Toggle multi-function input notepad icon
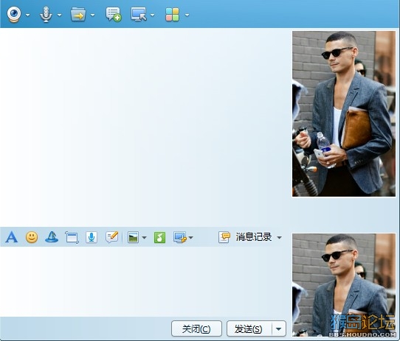This screenshot has height=341, width=400. coord(111,237)
